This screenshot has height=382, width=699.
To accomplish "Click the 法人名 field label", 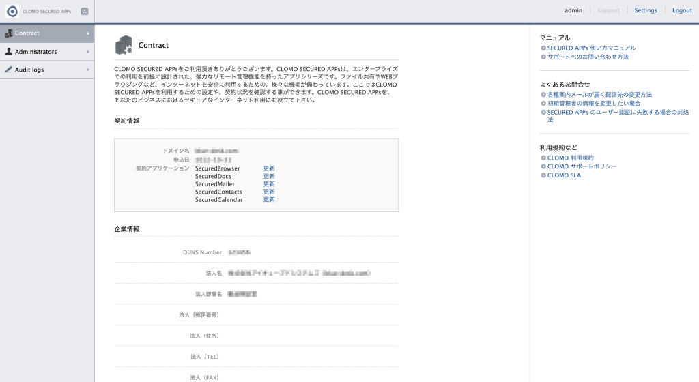I will tap(214, 274).
